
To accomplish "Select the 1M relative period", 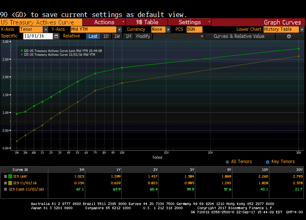I will click(x=128, y=36).
